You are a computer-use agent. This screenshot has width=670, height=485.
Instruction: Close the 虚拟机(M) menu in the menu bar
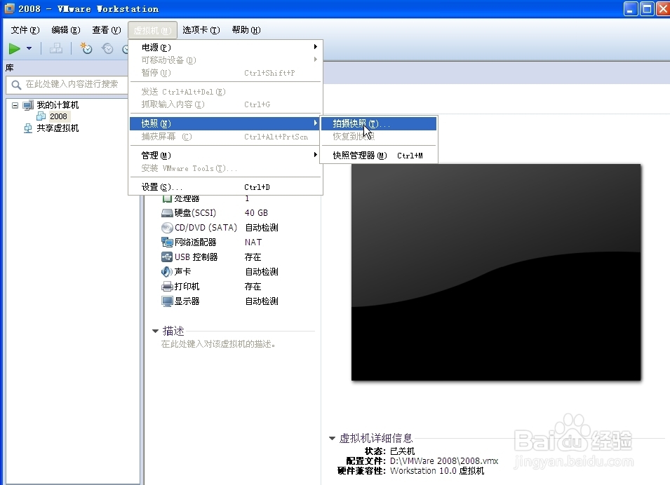click(152, 30)
